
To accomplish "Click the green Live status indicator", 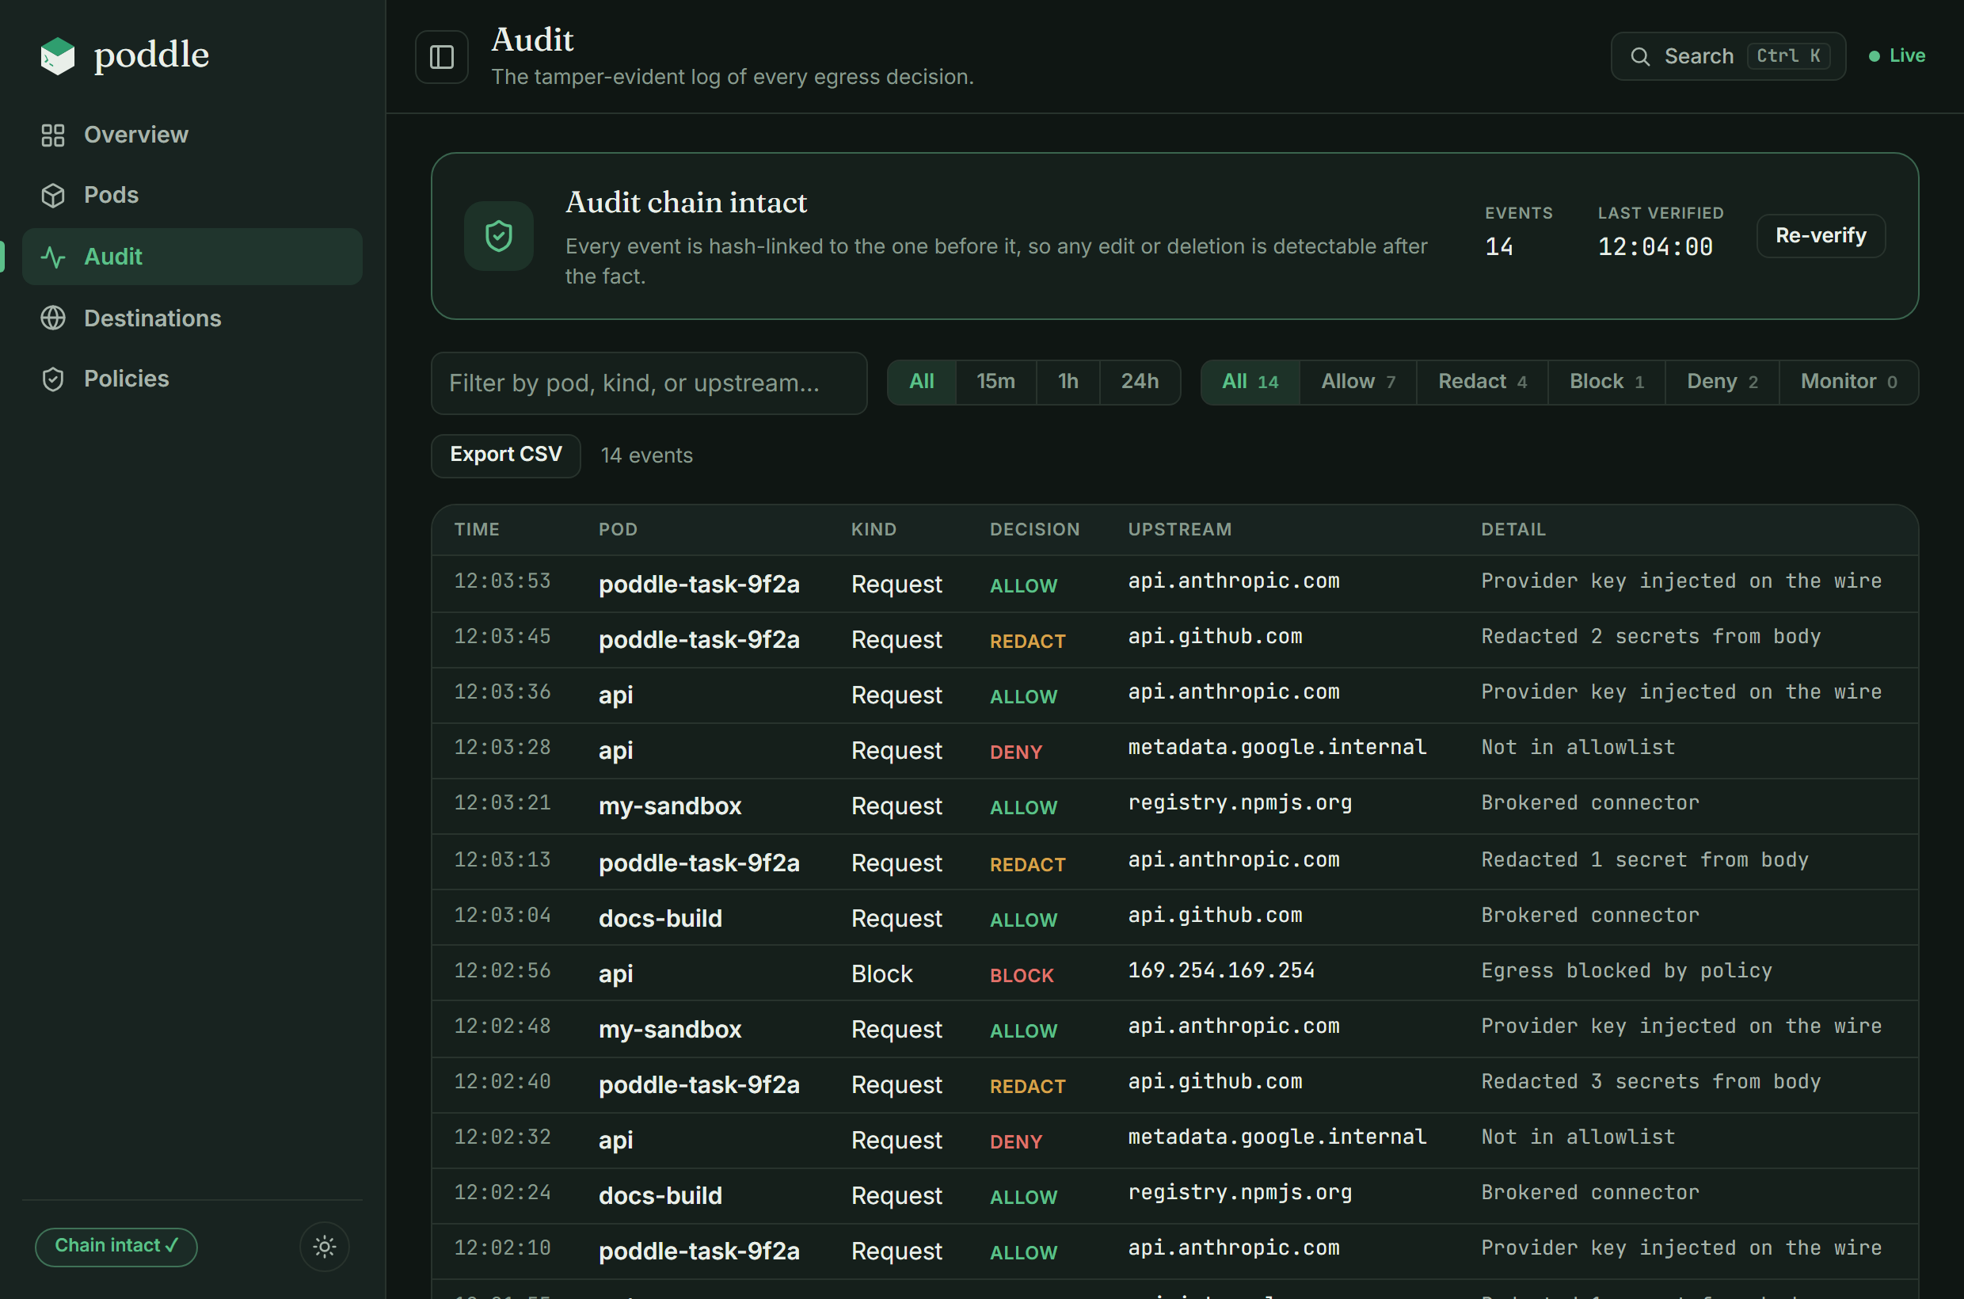I will (1897, 55).
